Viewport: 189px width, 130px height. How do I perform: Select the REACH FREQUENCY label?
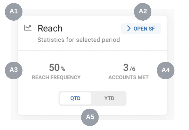[x=56, y=78]
